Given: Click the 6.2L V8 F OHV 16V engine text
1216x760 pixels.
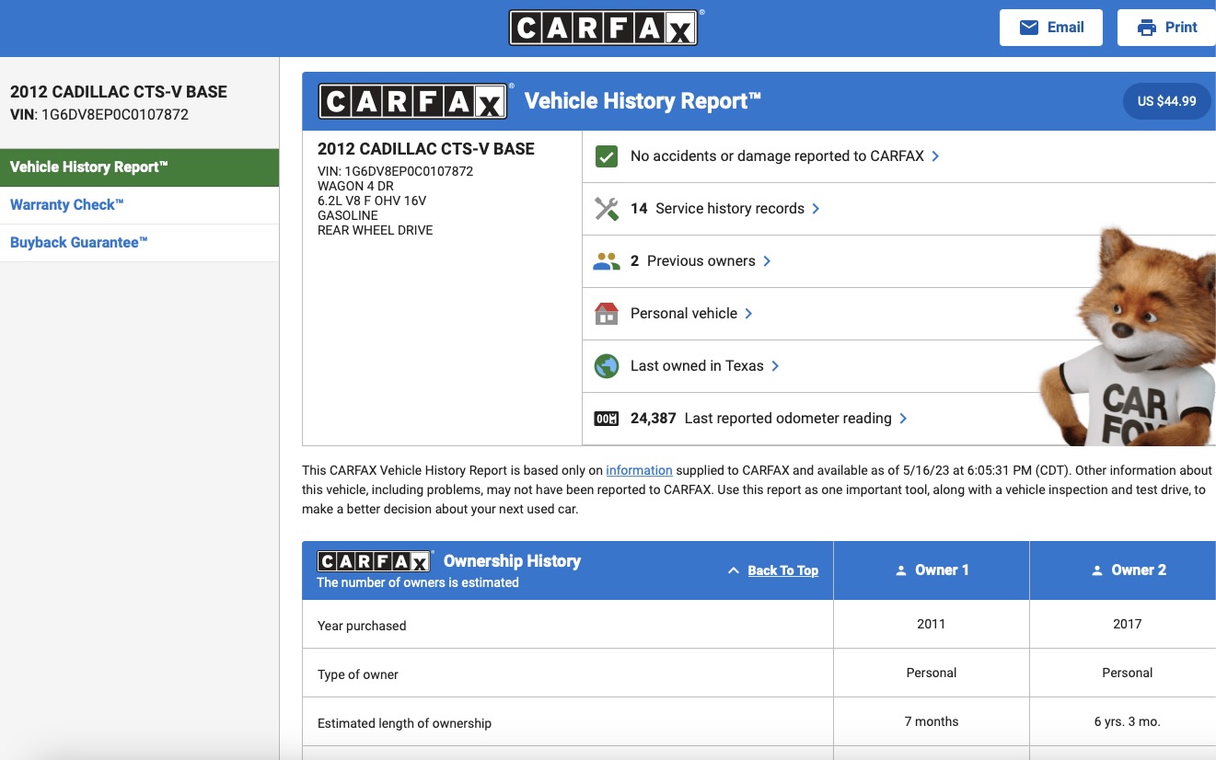Looking at the screenshot, I should [x=372, y=201].
